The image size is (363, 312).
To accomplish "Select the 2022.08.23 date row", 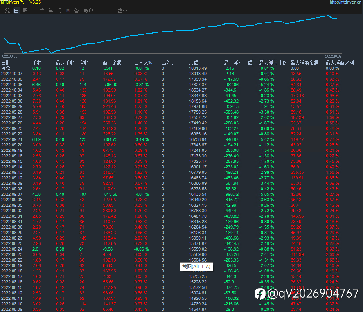I will pos(12,254).
